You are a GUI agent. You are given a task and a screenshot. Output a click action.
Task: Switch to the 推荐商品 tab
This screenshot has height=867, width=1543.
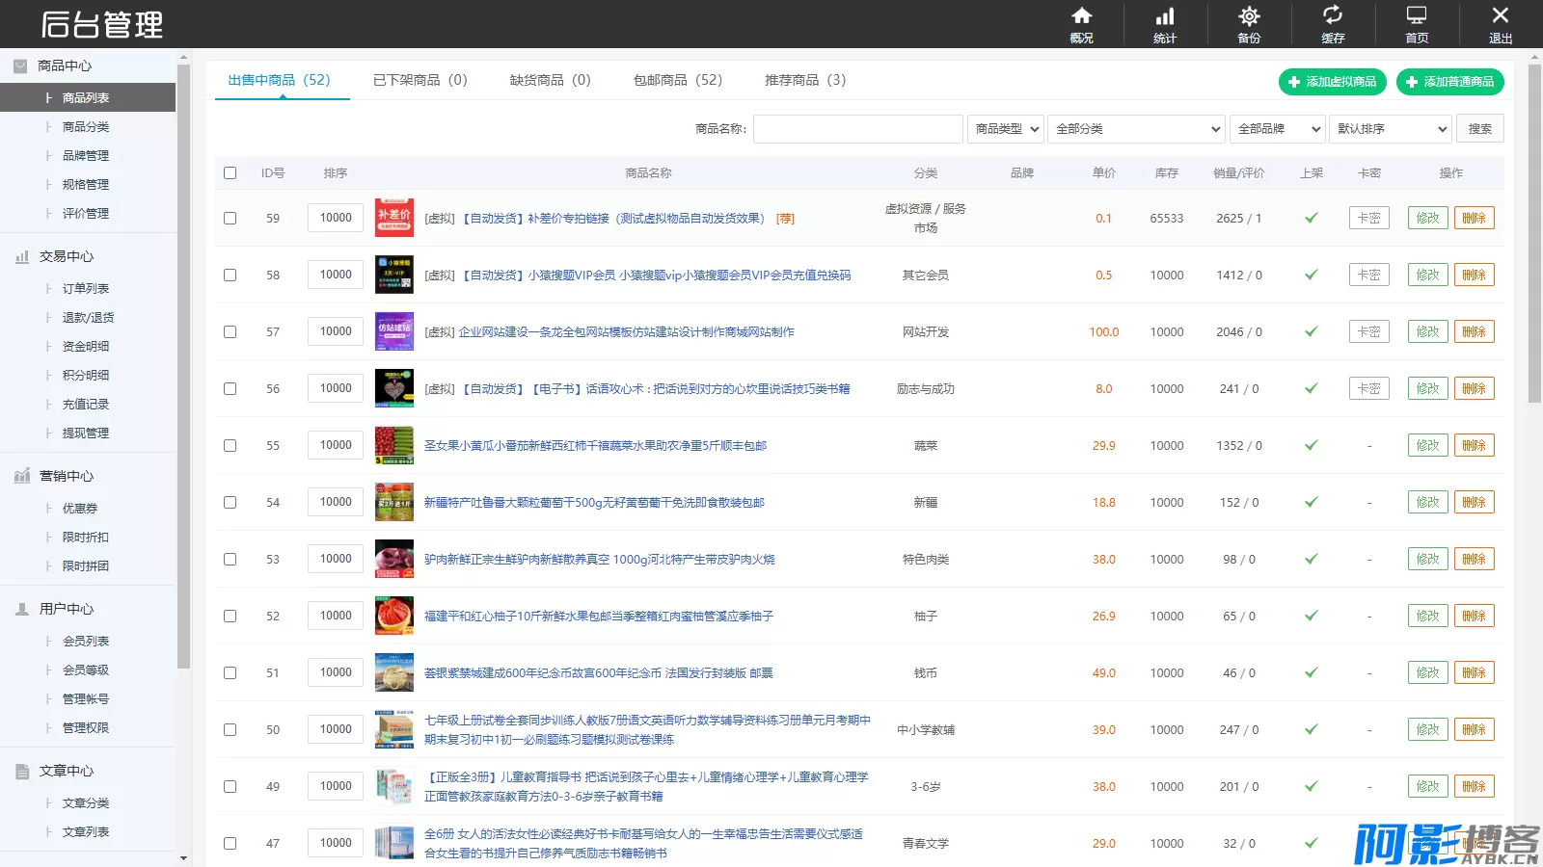coord(804,80)
